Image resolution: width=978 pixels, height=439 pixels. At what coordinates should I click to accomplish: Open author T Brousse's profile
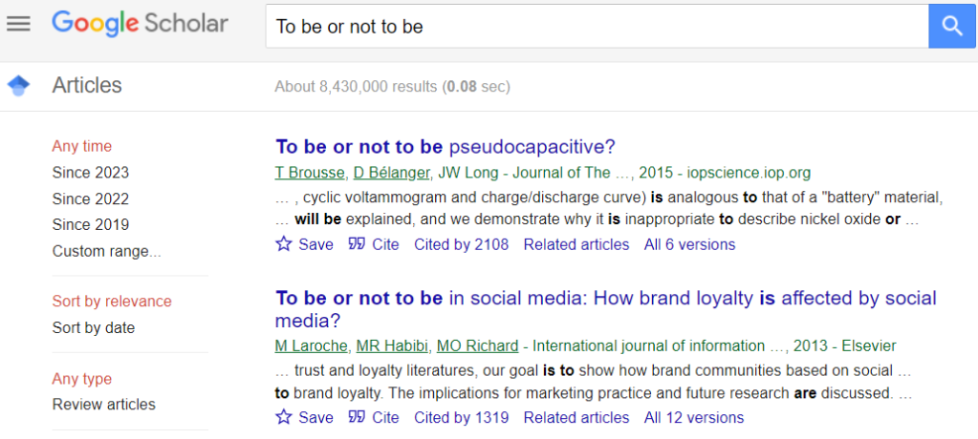click(x=309, y=173)
